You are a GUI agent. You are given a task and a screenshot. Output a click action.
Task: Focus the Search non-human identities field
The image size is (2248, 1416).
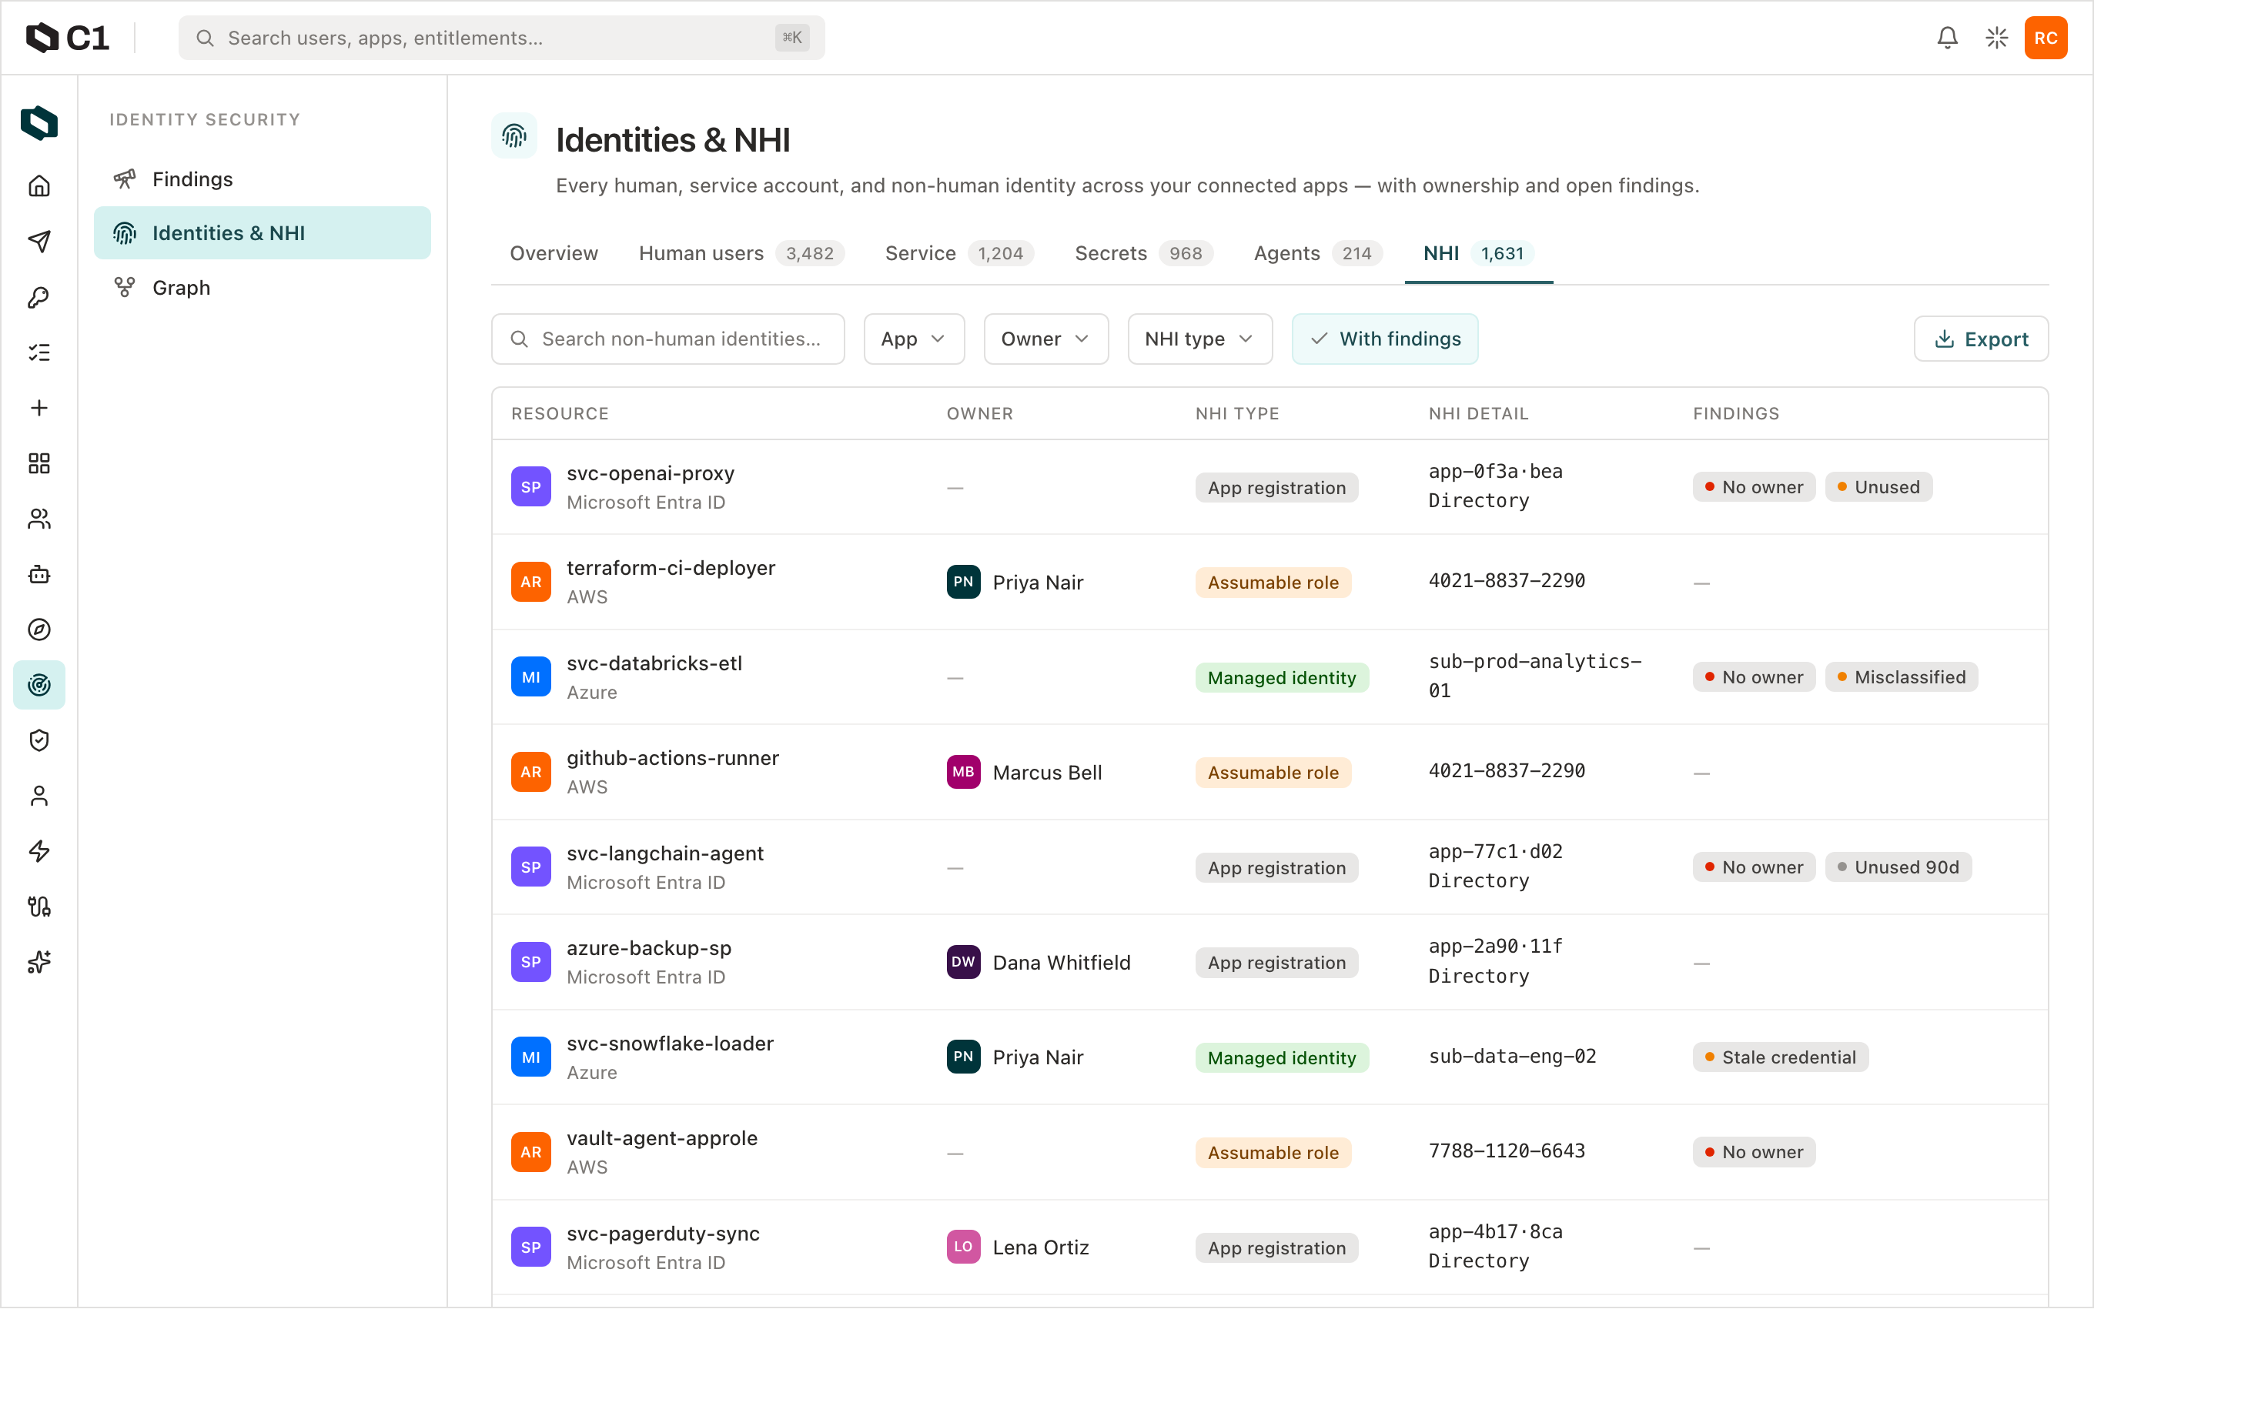667,339
